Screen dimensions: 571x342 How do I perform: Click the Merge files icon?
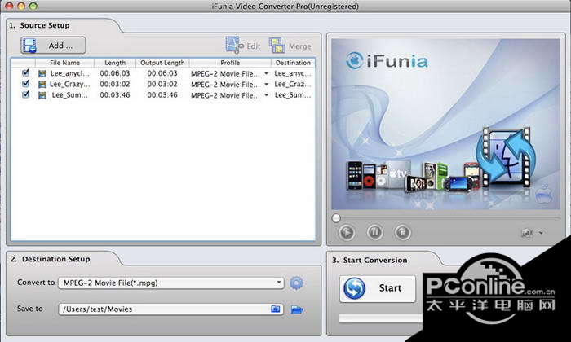[278, 46]
